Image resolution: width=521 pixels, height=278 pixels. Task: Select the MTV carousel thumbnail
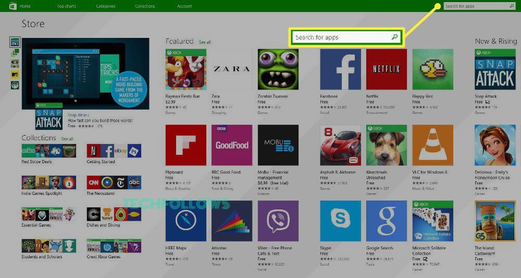click(15, 74)
